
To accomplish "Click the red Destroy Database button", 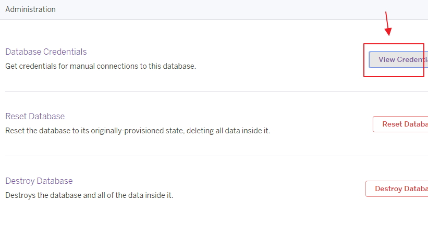I will (397, 189).
